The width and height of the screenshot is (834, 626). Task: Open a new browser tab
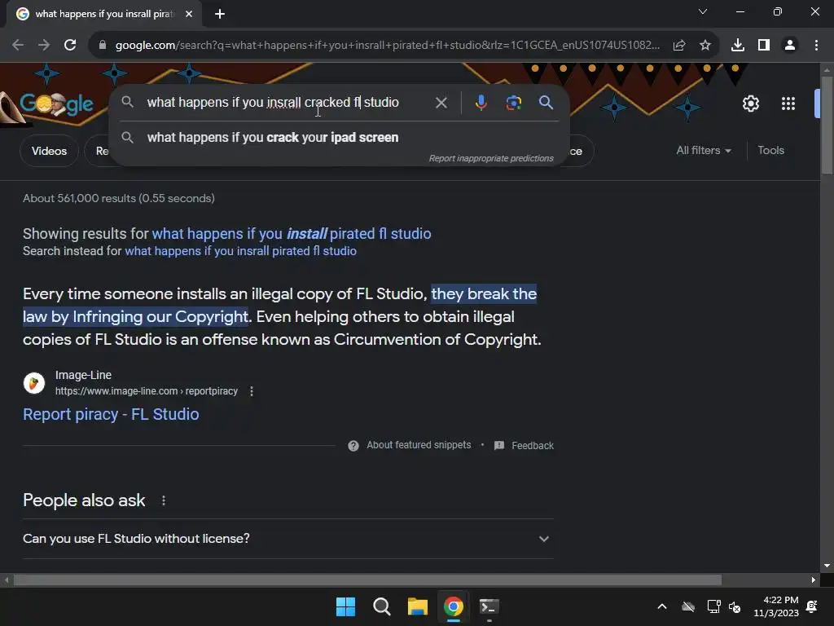(x=220, y=14)
